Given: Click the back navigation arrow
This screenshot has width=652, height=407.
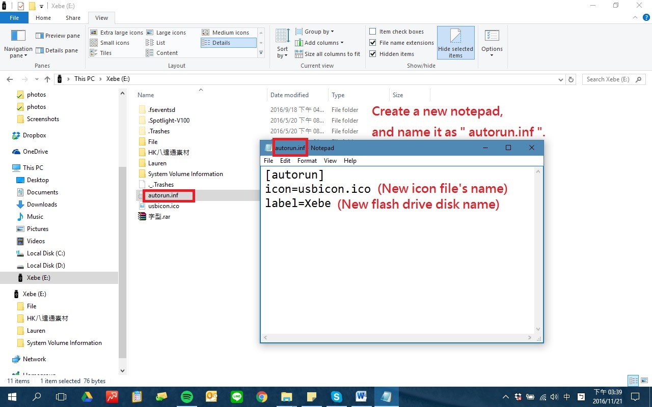Looking at the screenshot, I should 10,79.
